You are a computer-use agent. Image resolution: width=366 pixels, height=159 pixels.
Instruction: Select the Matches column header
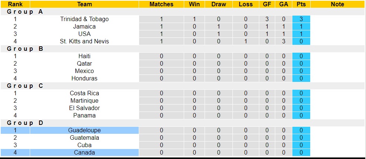pyautogui.click(x=161, y=4)
